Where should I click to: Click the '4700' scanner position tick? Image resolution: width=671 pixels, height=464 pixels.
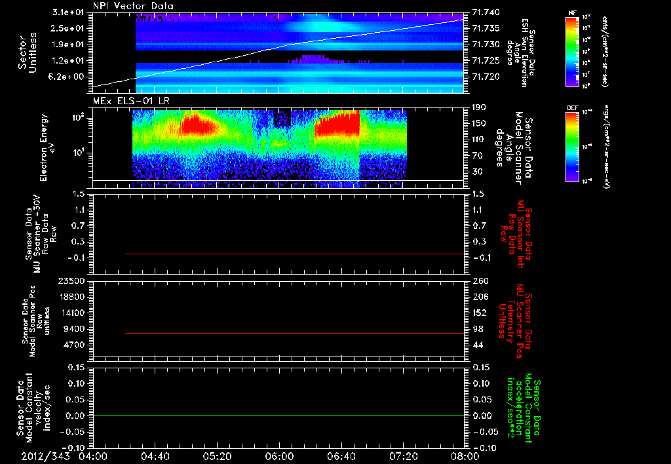tap(73, 345)
